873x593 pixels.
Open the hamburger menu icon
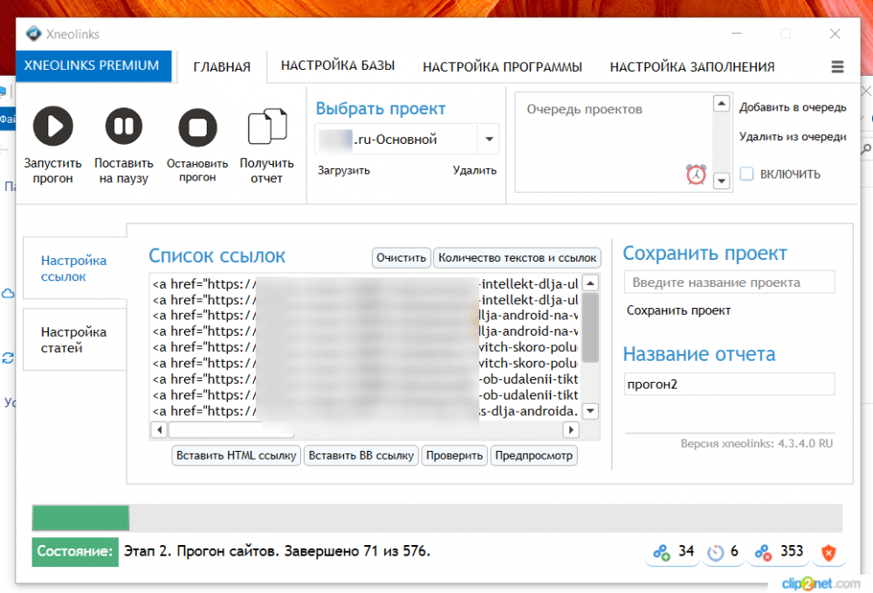point(837,67)
